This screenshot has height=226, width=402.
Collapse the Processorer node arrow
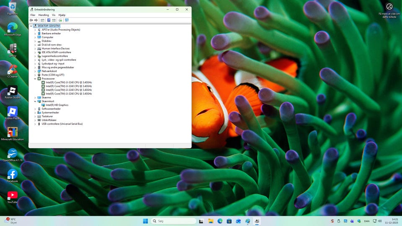coord(35,79)
